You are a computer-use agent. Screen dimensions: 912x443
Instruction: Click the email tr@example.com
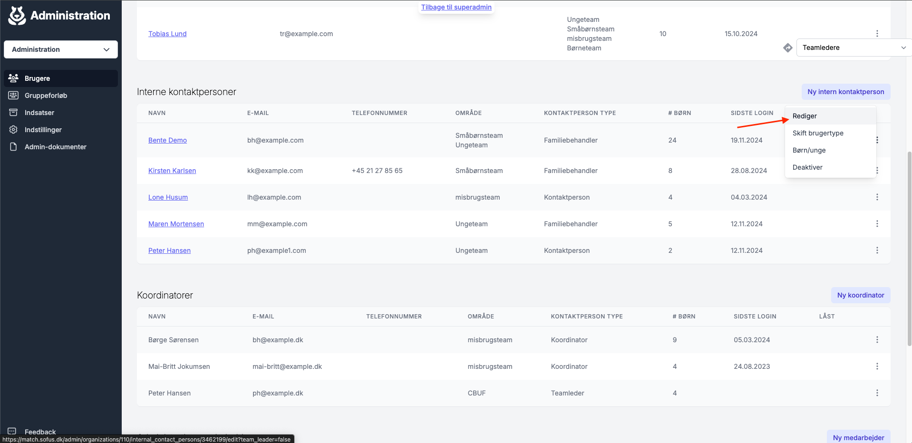(306, 34)
